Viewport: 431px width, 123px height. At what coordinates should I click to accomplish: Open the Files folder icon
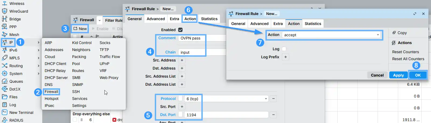5,97
